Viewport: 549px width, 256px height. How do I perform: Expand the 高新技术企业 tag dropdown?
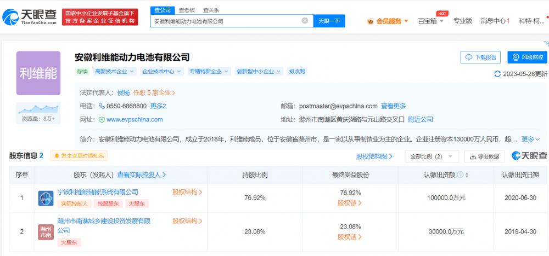(115, 72)
